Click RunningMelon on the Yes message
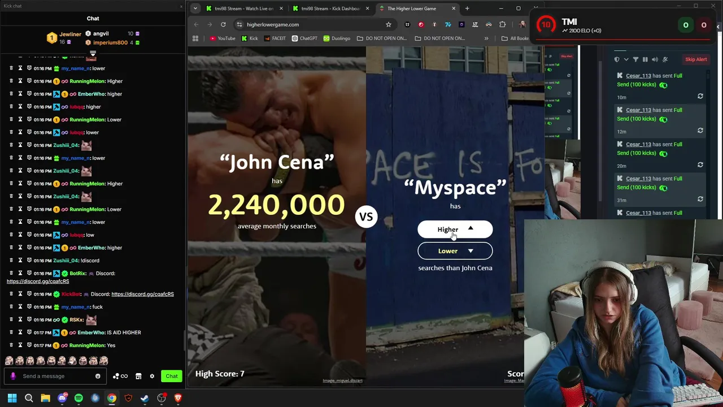 tap(87, 345)
